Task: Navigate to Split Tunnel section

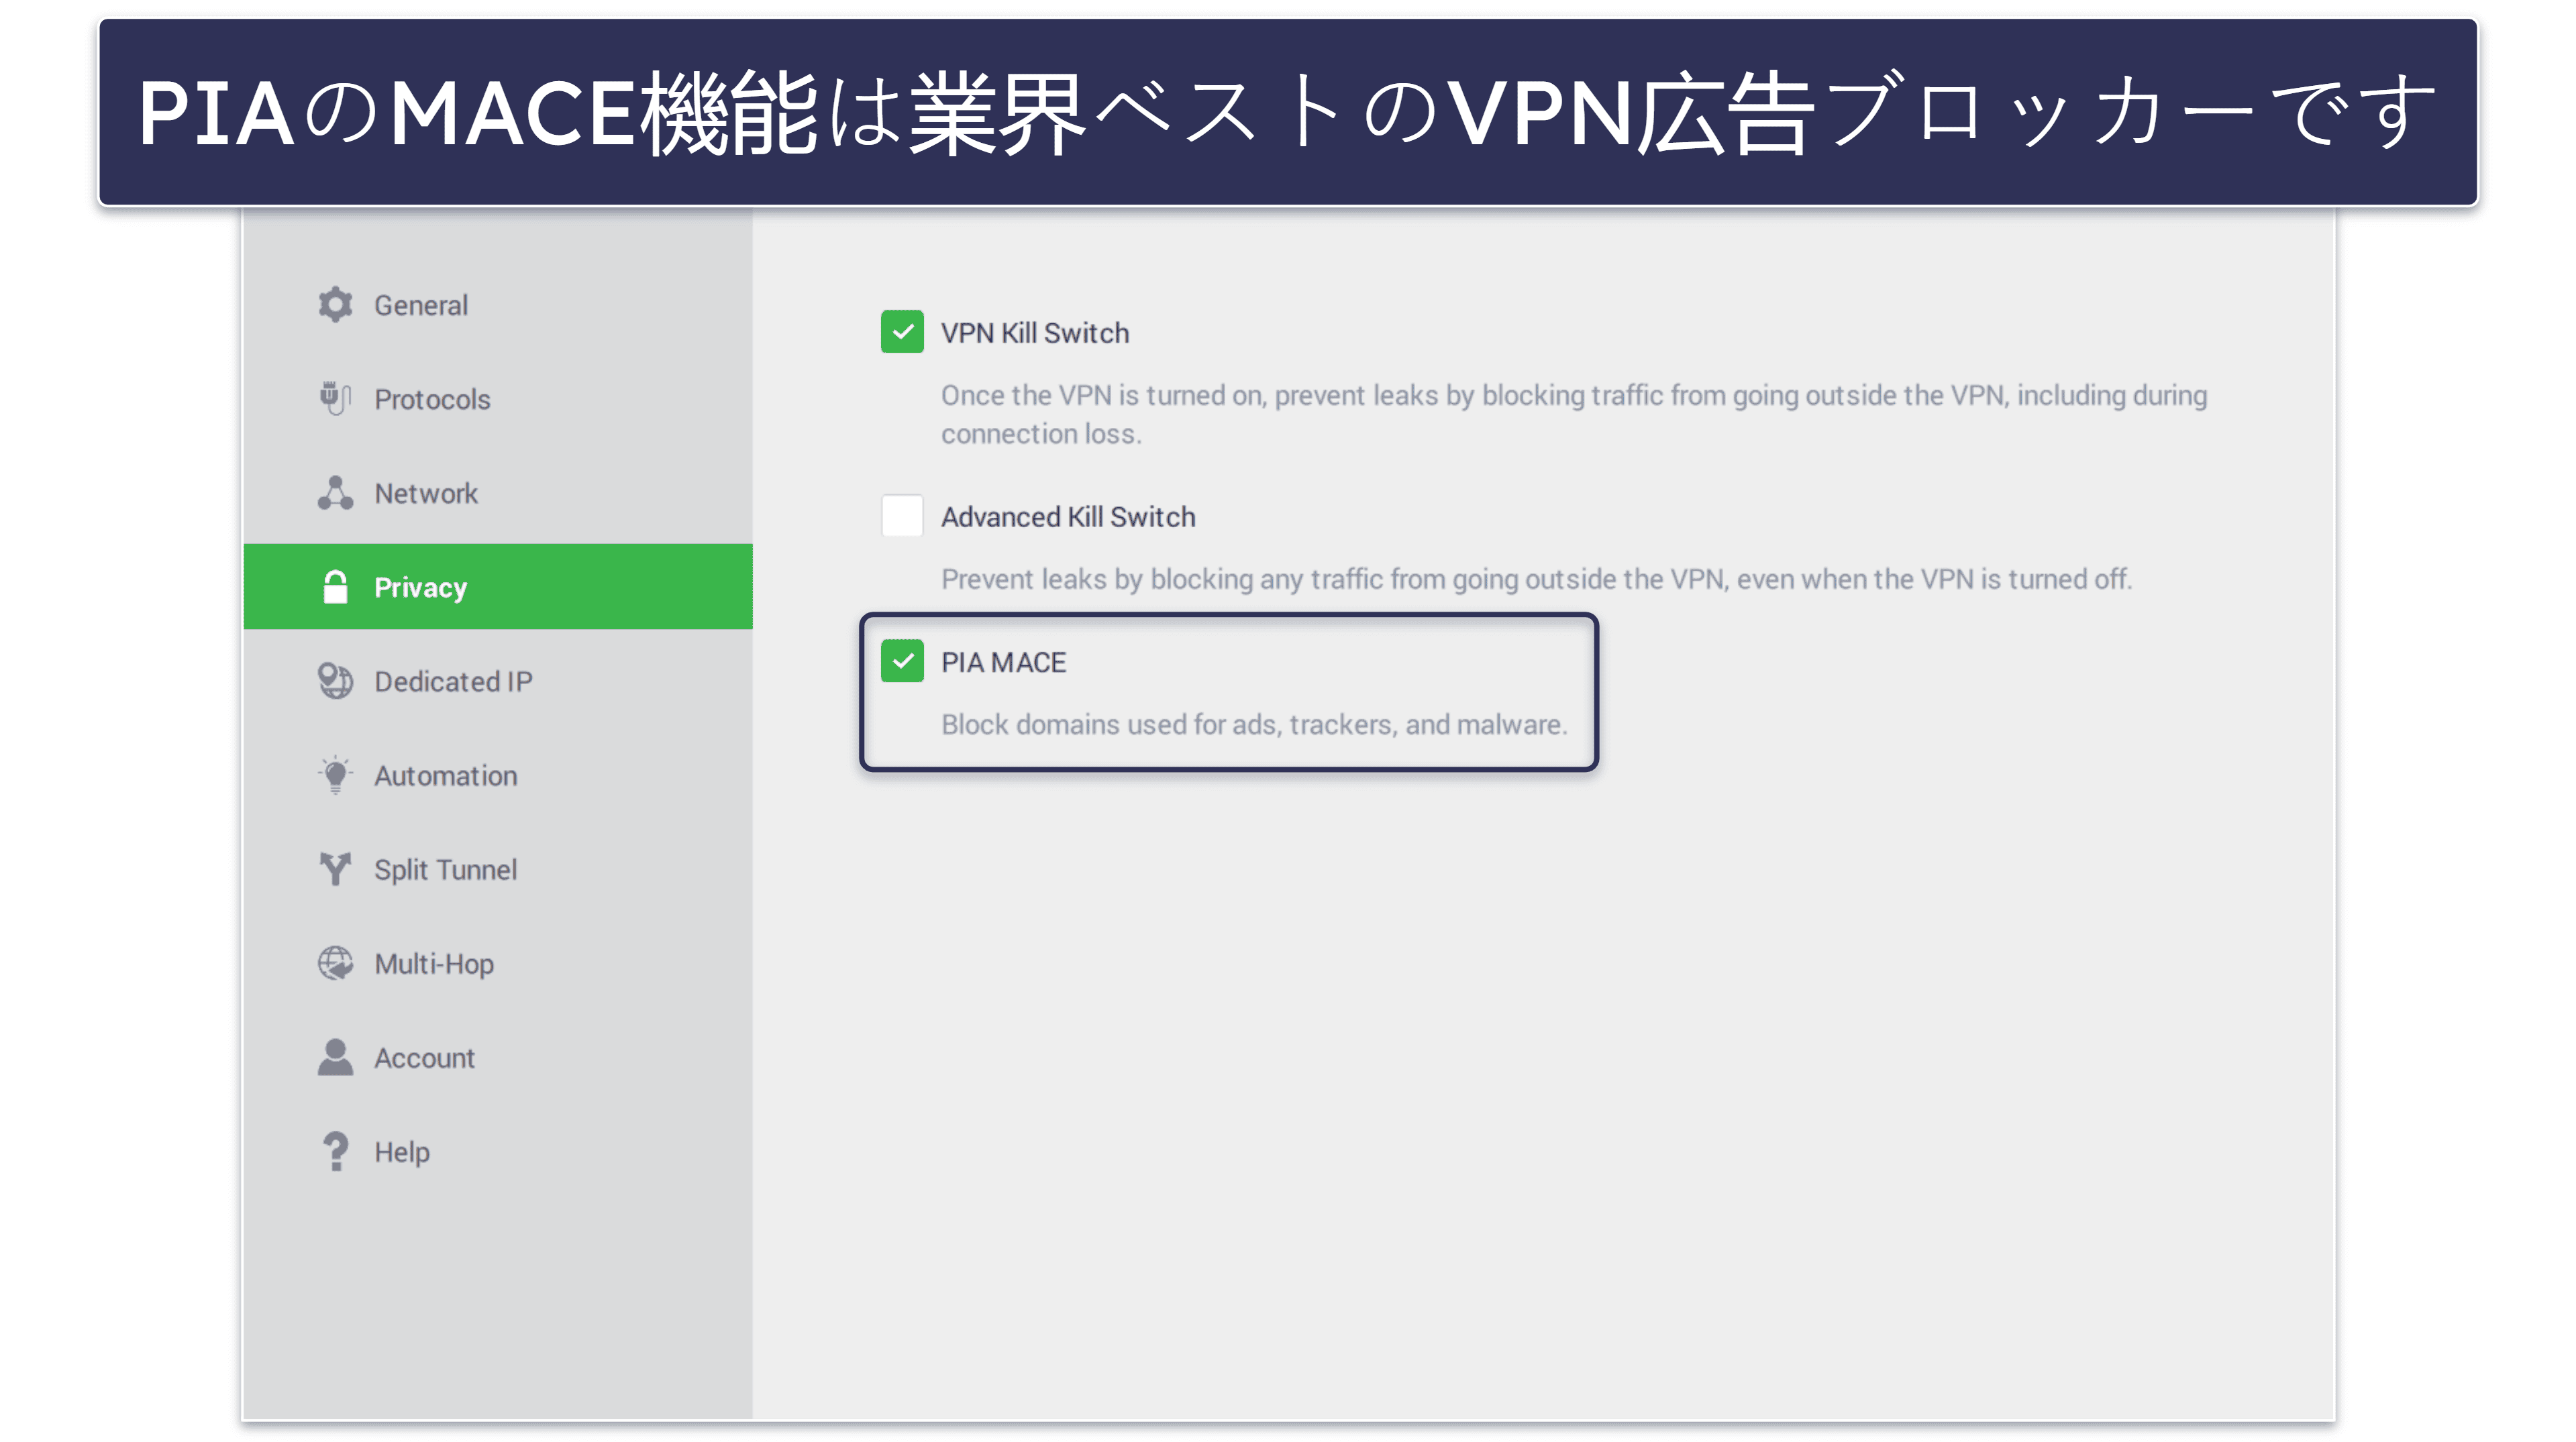Action: [x=446, y=869]
